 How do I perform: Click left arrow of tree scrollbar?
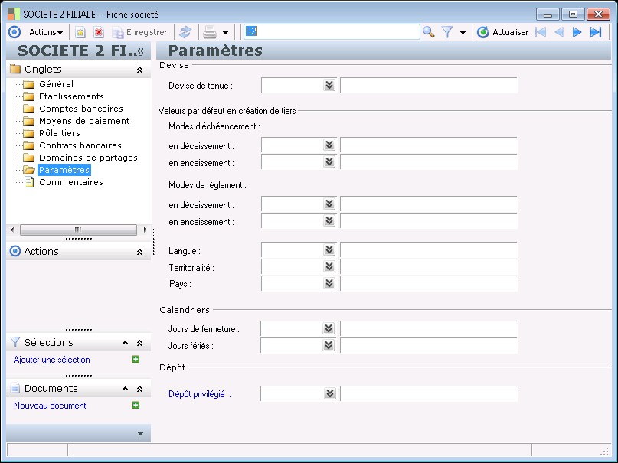click(x=12, y=230)
